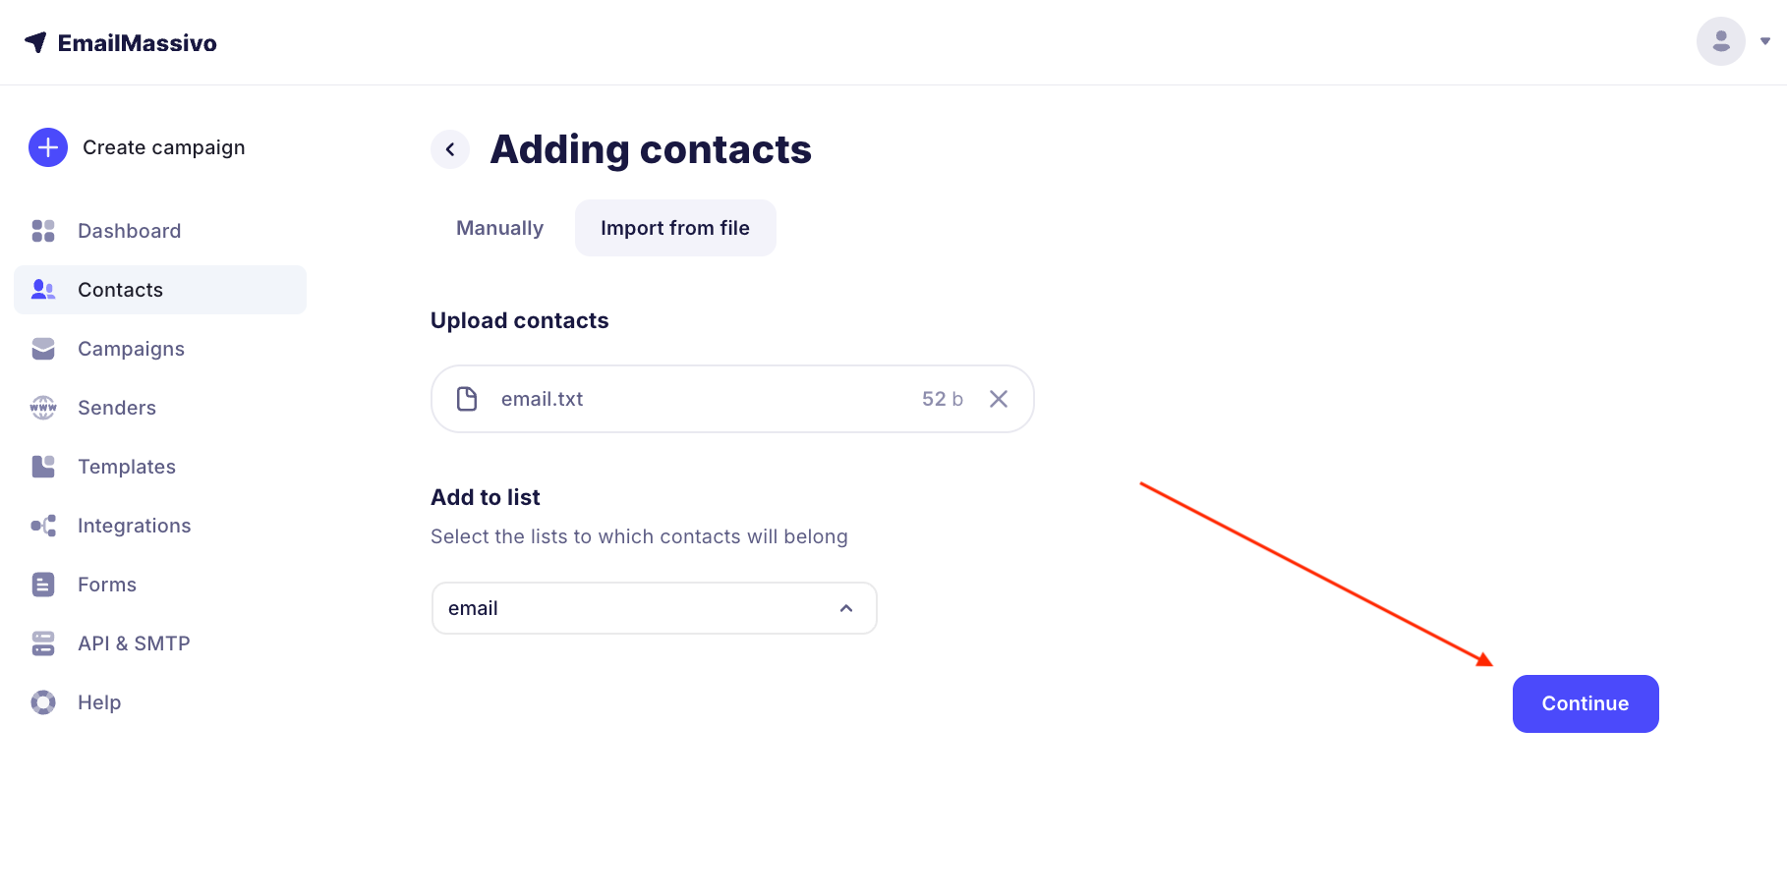Click the user avatar icon
Image resolution: width=1787 pixels, height=894 pixels.
click(1720, 41)
